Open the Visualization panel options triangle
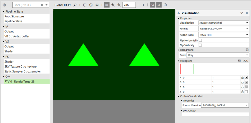This screenshot has height=123, width=251. tap(242, 13)
